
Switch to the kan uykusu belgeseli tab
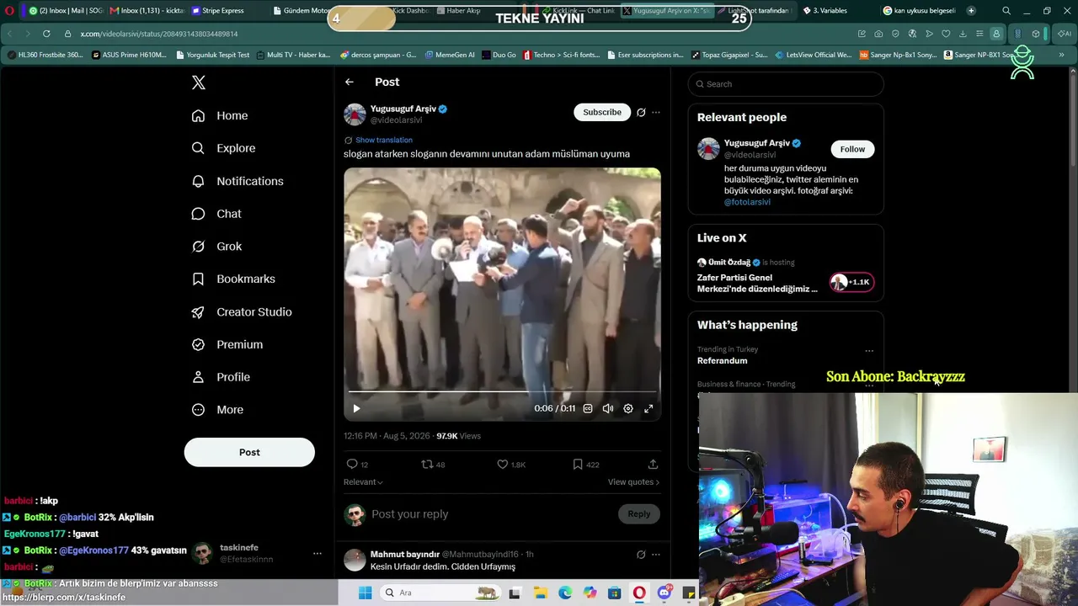(x=917, y=11)
